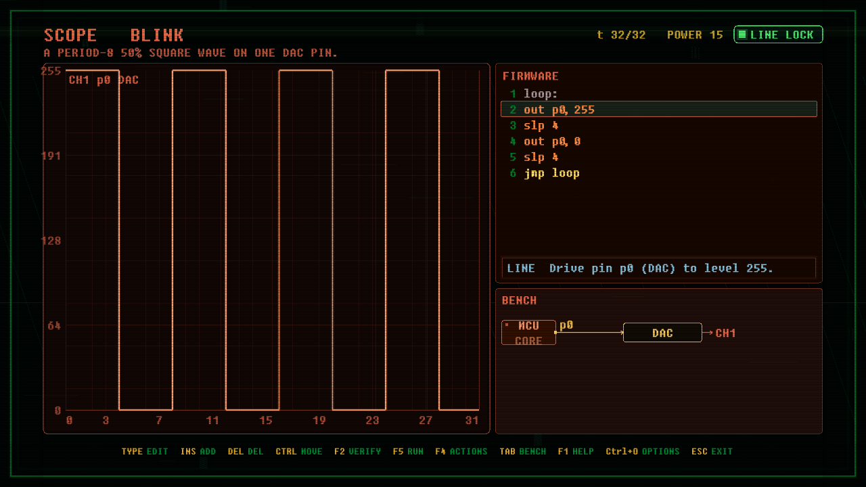This screenshot has width=866, height=487.
Task: Select firmware line 6 'jmp loop'
Action: [x=659, y=173]
